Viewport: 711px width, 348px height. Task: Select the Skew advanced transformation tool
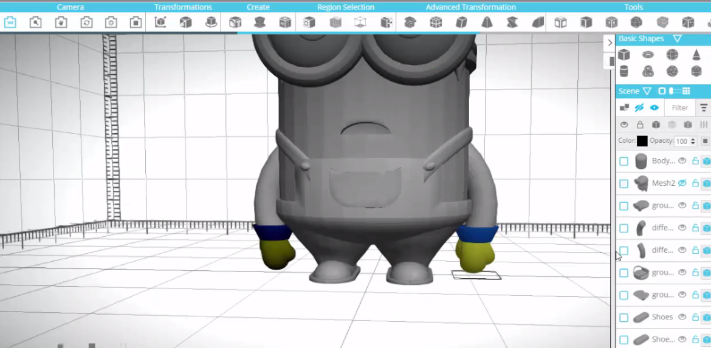pos(462,22)
